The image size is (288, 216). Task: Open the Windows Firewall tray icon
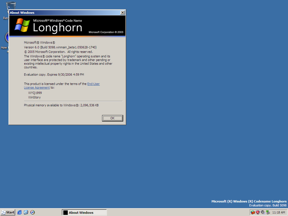pyautogui.click(x=253, y=212)
